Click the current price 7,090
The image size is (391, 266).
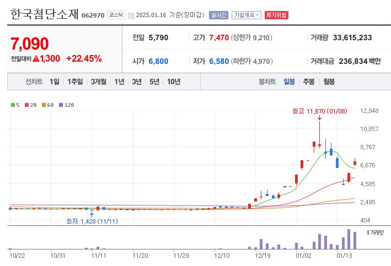(x=30, y=44)
